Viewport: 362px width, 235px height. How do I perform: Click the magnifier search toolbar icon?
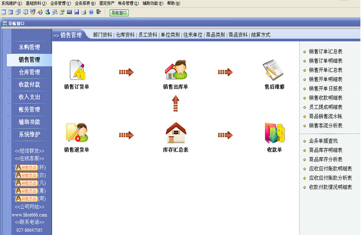click(x=25, y=12)
